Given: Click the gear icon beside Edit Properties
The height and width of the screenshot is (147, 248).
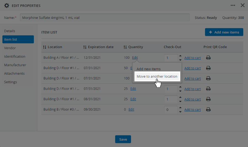Looking at the screenshot, I should pos(7,6).
